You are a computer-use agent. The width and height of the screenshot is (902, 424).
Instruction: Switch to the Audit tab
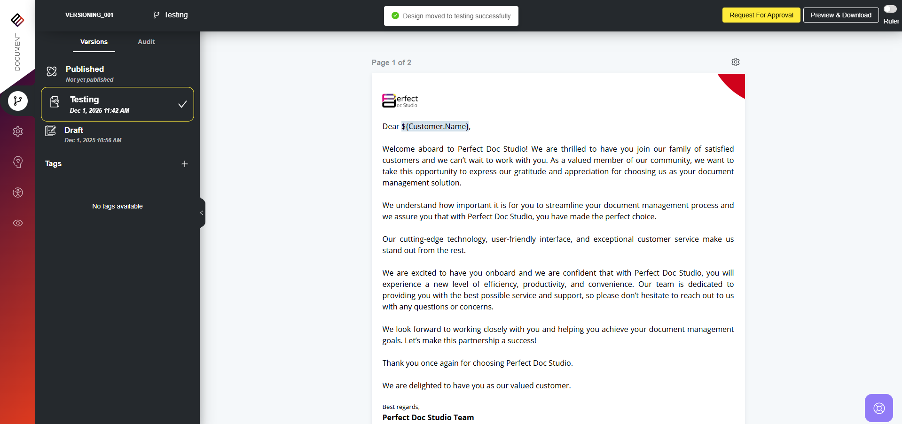pyautogui.click(x=146, y=42)
